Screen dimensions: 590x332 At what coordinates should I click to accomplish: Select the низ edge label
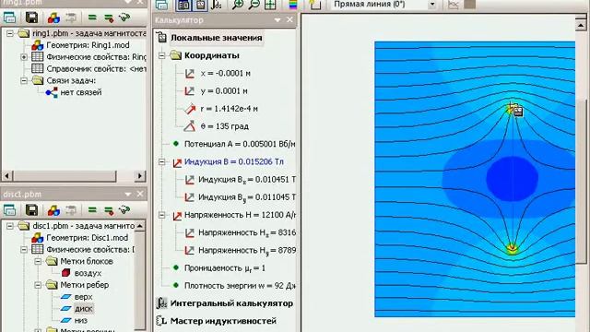coord(81,320)
